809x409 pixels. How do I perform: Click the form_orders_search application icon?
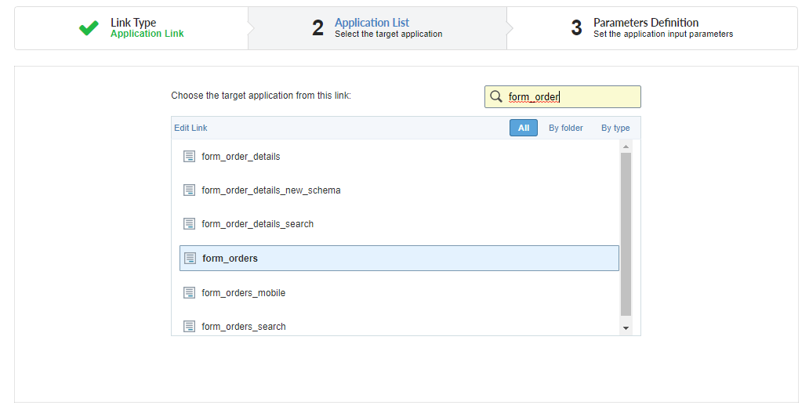point(189,327)
